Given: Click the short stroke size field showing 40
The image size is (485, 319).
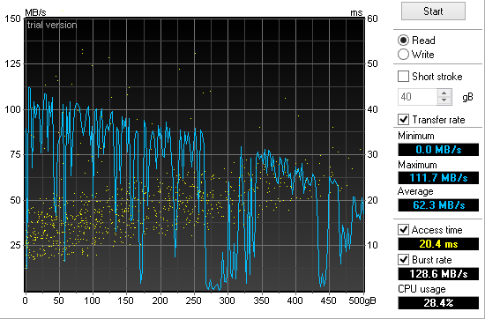Looking at the screenshot, I should point(417,97).
